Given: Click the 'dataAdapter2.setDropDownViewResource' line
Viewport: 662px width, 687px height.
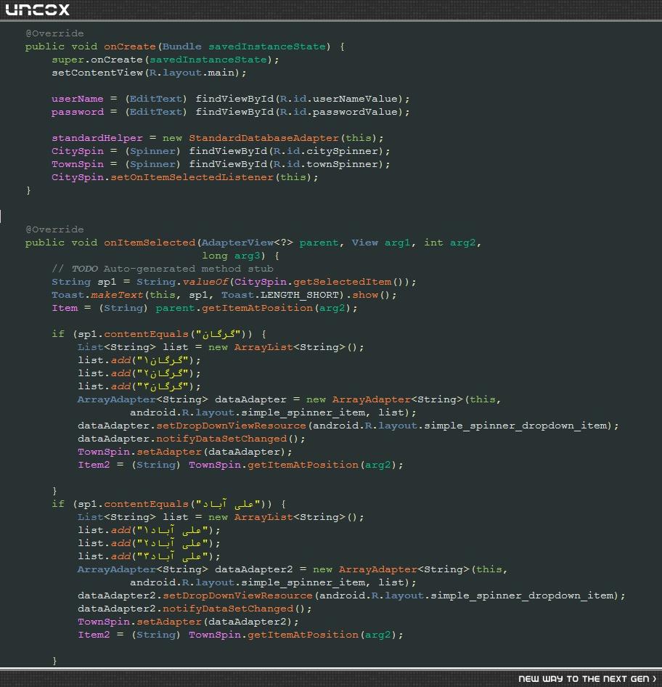Looking at the screenshot, I should tap(351, 596).
